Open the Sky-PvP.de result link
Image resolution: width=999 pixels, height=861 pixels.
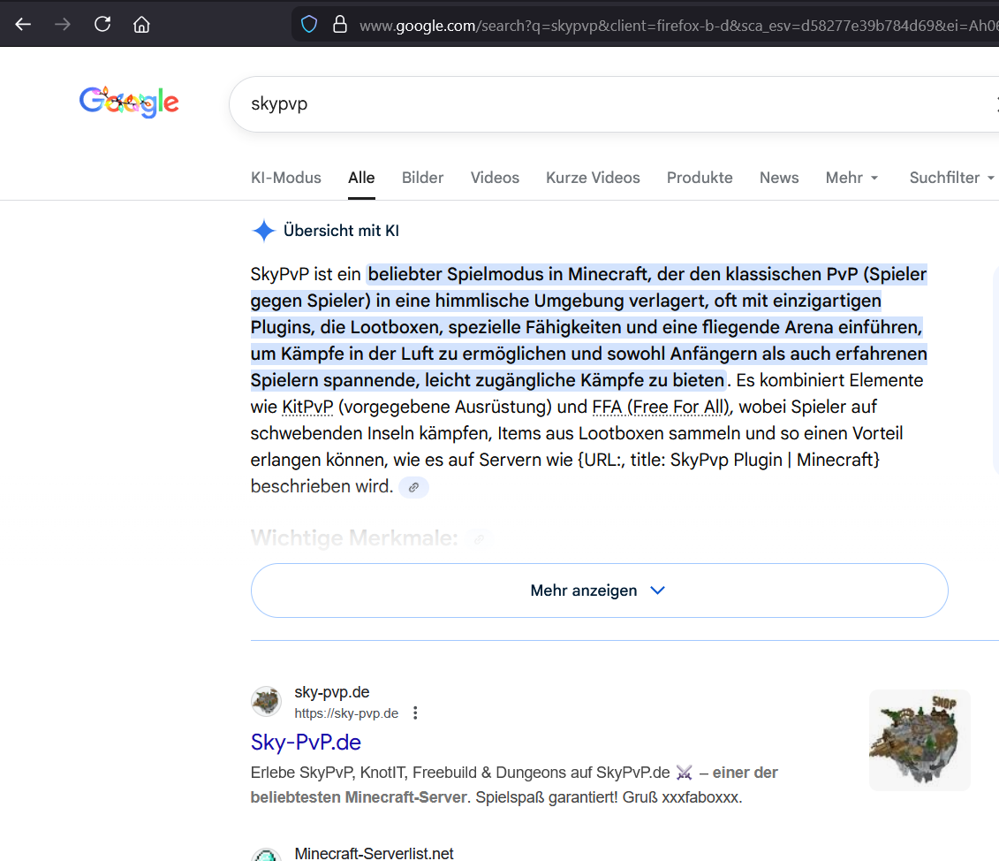[x=306, y=743]
